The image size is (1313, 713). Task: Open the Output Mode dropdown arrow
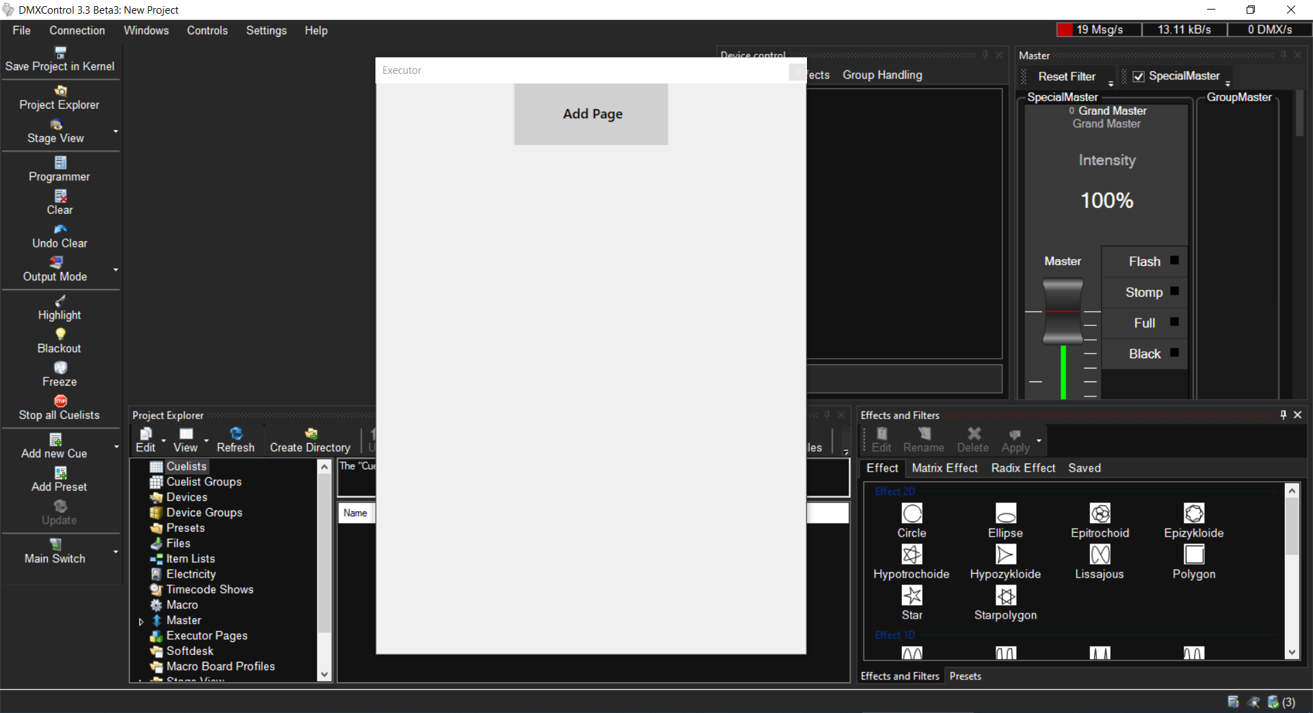(116, 270)
